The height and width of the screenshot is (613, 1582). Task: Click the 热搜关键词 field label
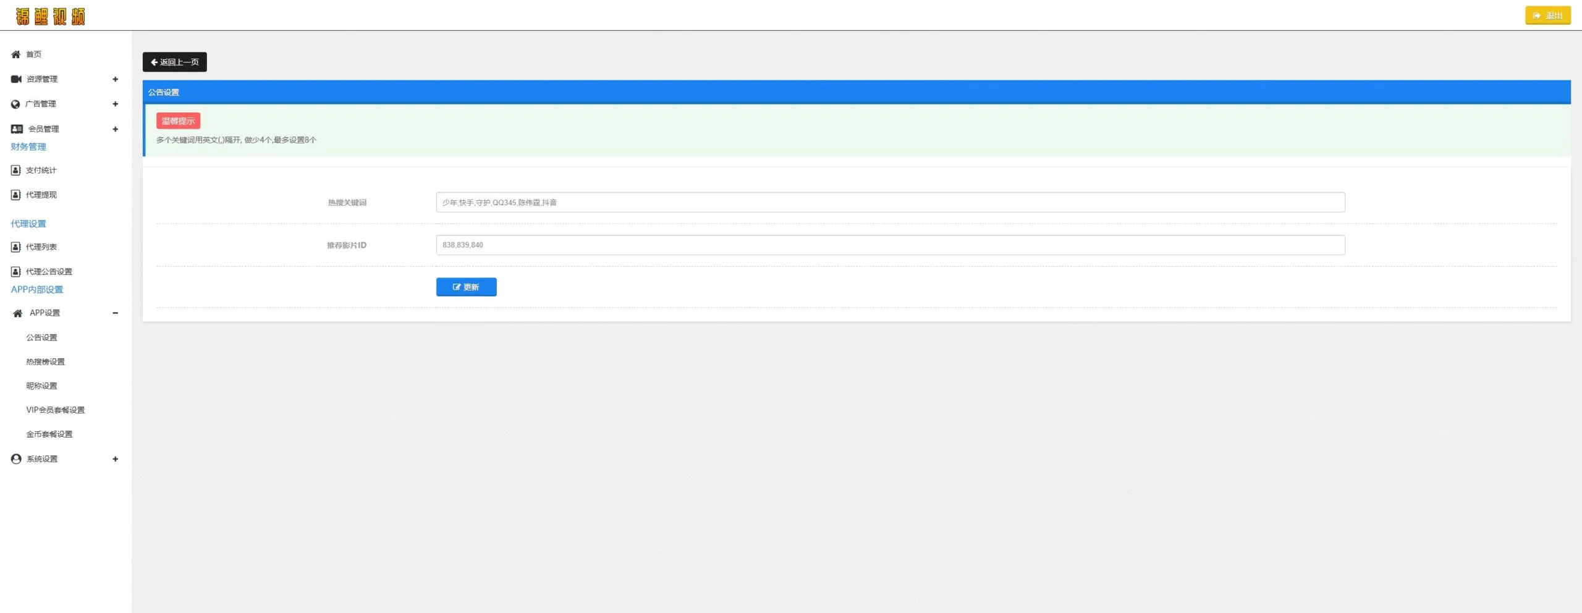coord(347,203)
